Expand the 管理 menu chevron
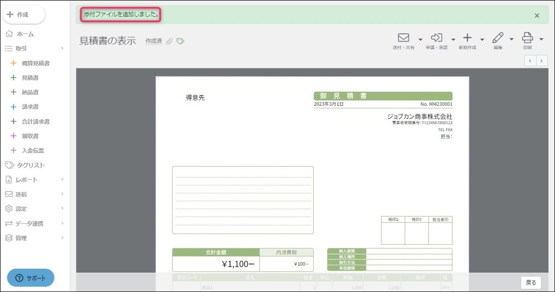Image resolution: width=555 pixels, height=292 pixels. [x=63, y=238]
